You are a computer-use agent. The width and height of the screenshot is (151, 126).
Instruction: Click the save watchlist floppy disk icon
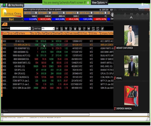point(57,29)
